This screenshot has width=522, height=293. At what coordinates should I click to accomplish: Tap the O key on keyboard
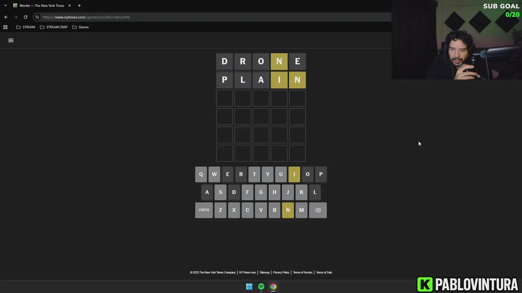[x=307, y=174]
